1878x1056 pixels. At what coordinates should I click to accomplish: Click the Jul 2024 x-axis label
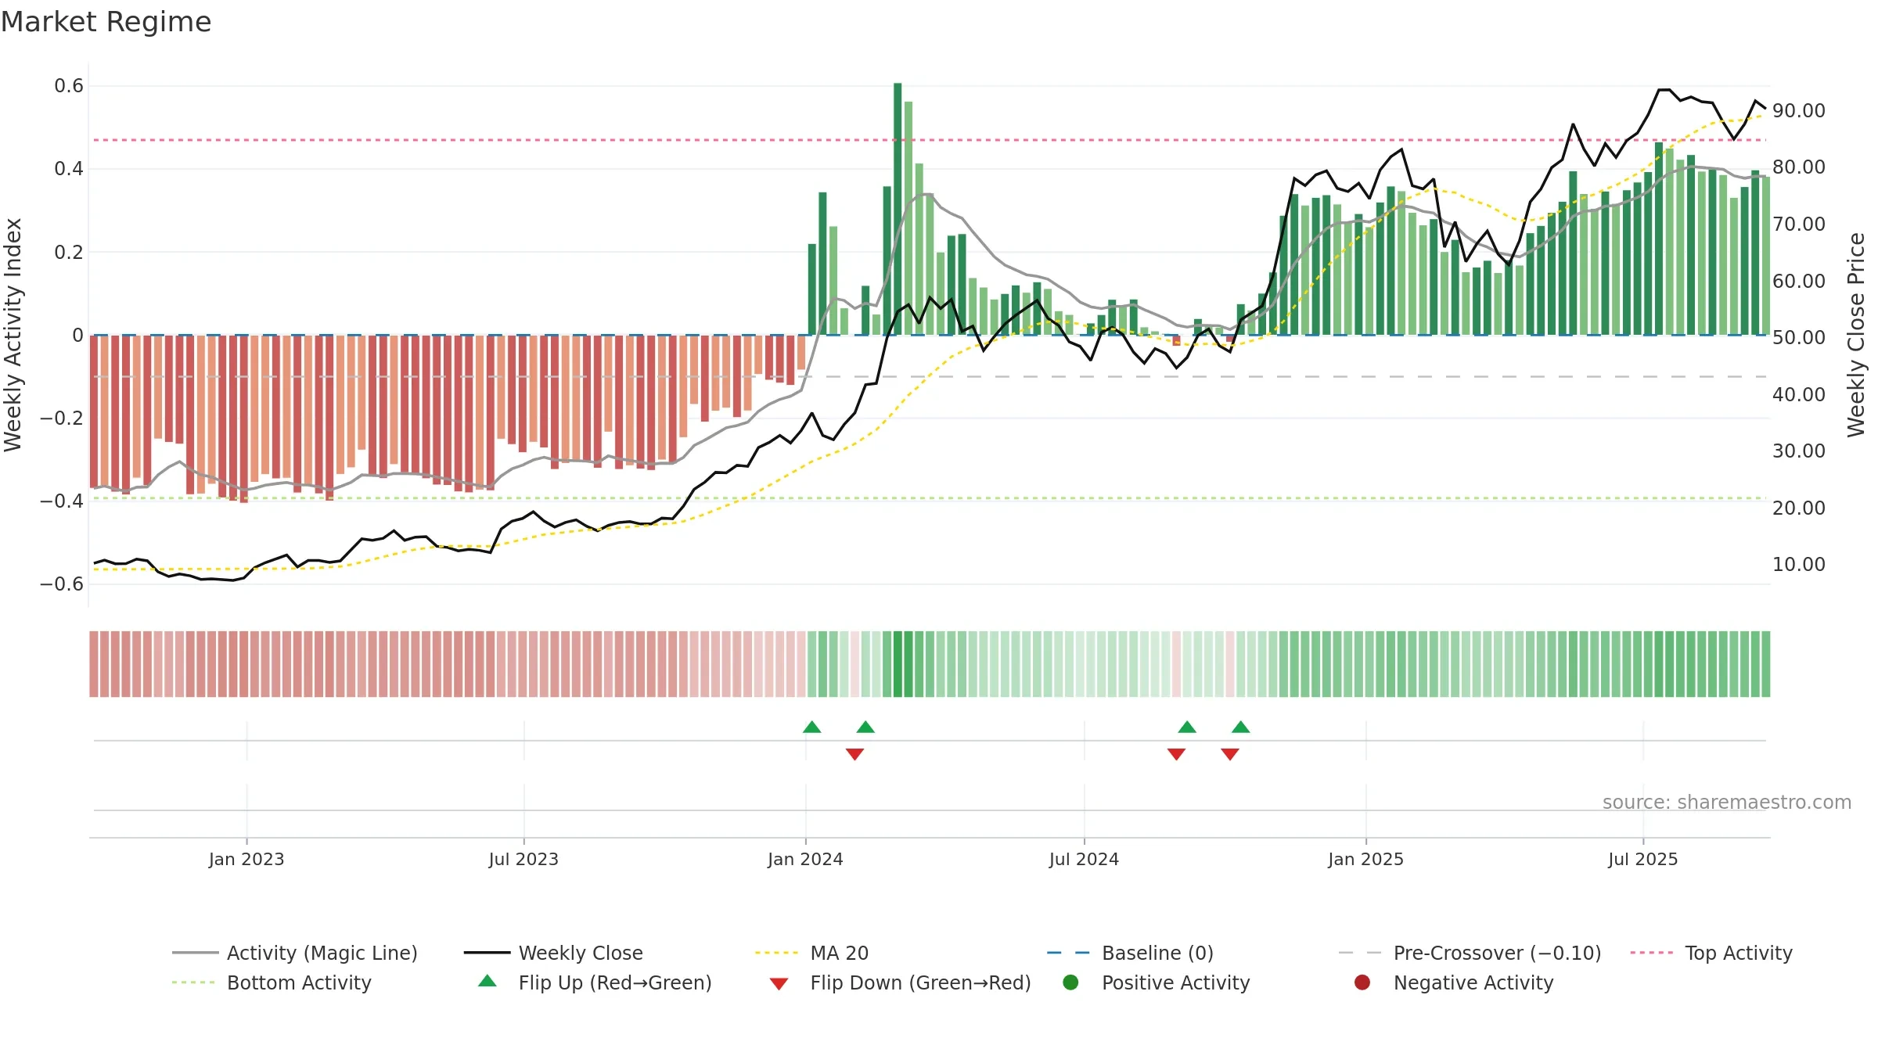[x=1084, y=859]
